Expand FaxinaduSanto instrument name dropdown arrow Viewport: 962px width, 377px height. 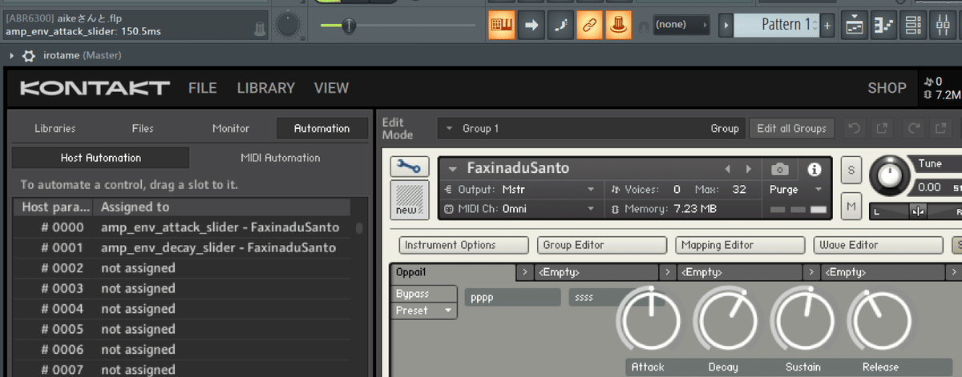[x=452, y=169]
